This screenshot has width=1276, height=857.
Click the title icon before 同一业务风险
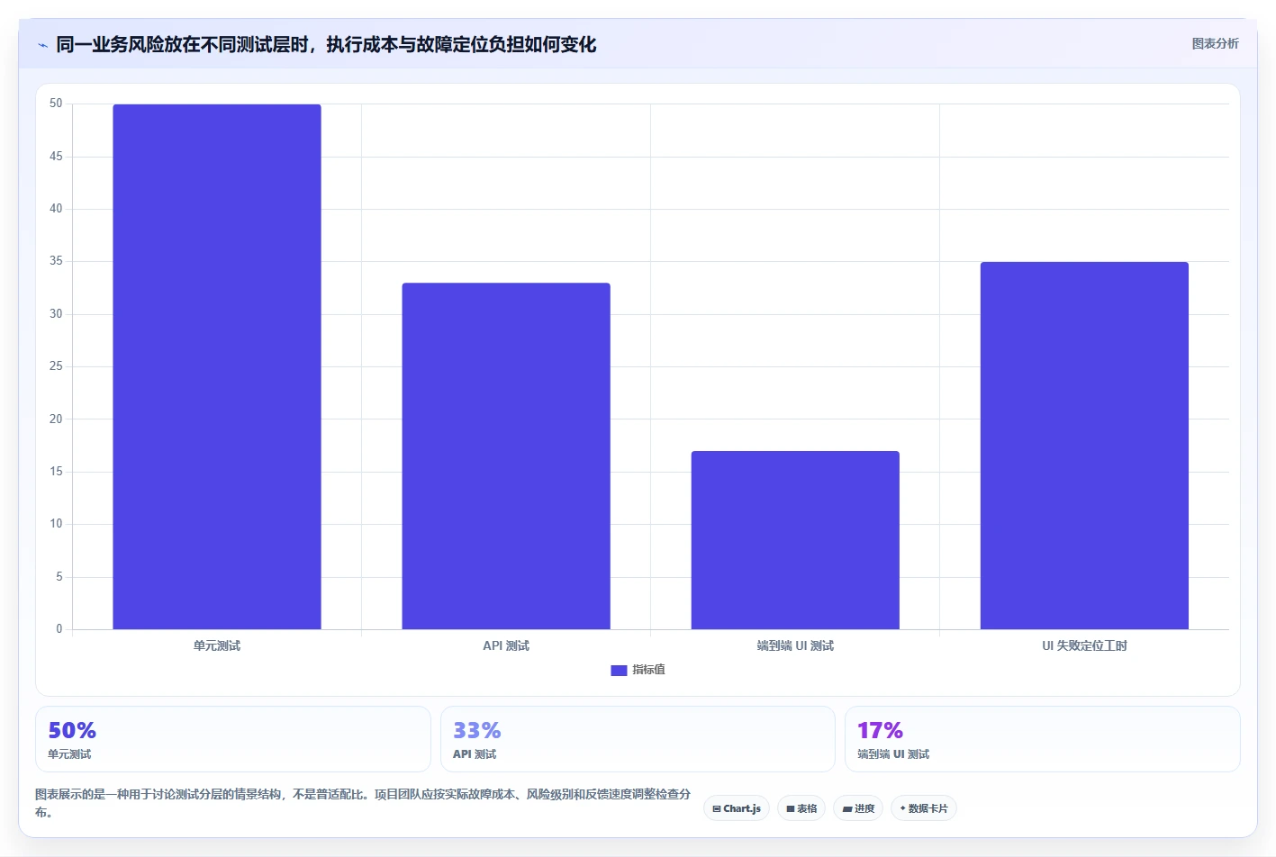click(42, 45)
